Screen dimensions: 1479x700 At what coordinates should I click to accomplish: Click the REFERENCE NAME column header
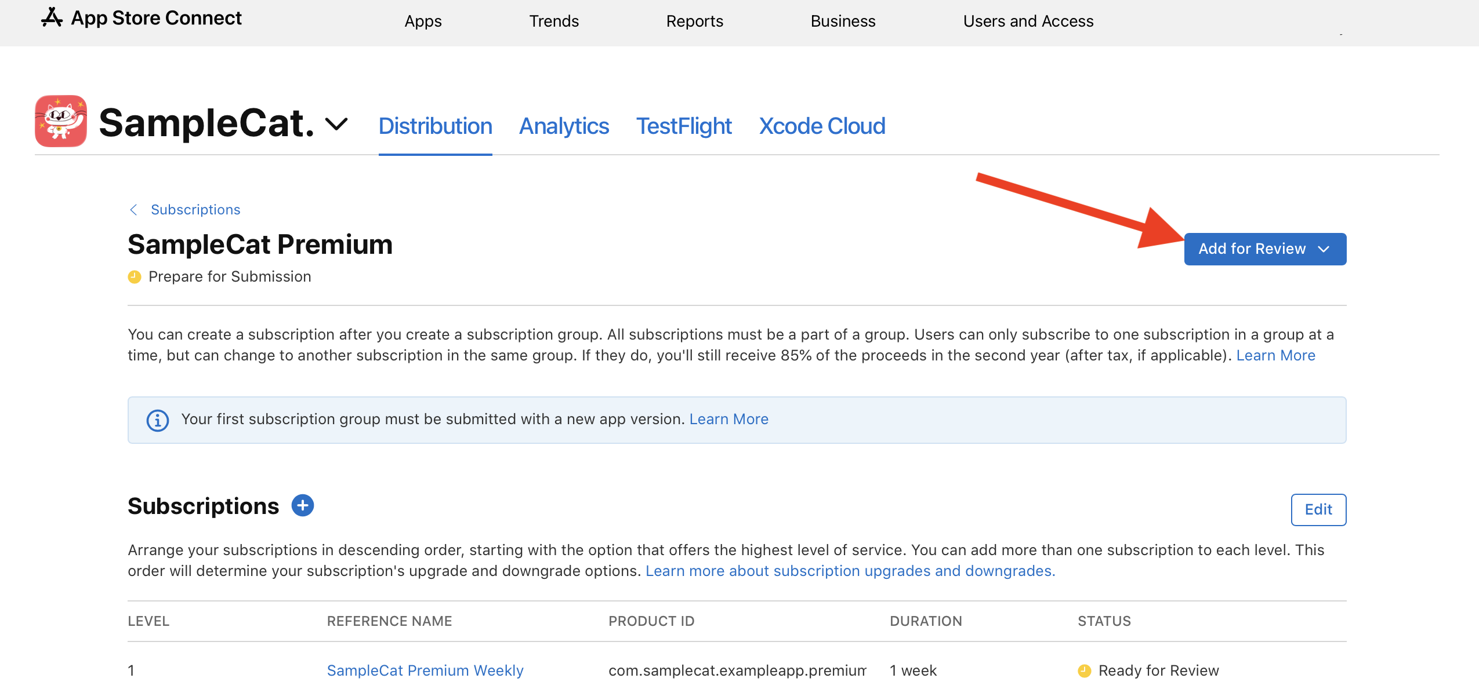(x=389, y=621)
